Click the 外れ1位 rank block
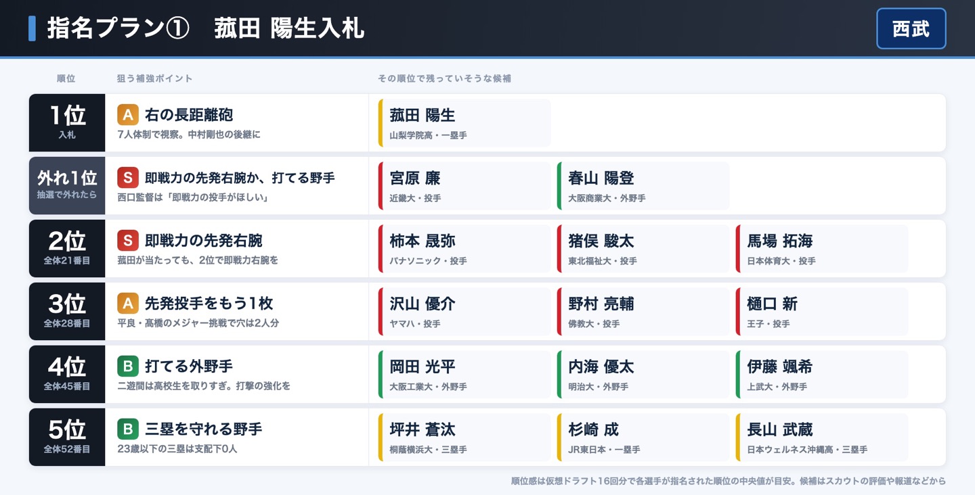 pos(67,186)
